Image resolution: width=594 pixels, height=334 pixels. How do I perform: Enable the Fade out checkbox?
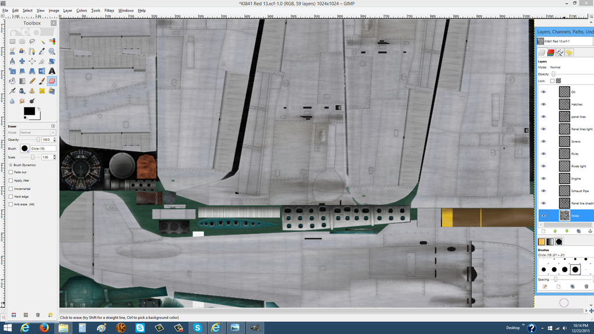pos(10,172)
